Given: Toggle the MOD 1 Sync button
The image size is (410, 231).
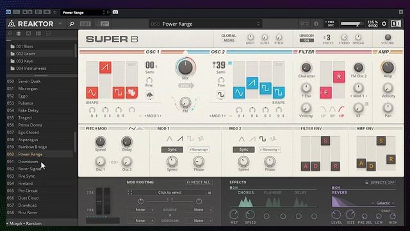Looking at the screenshot, I should [x=172, y=150].
